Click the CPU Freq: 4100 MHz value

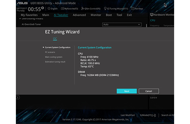click(89, 57)
